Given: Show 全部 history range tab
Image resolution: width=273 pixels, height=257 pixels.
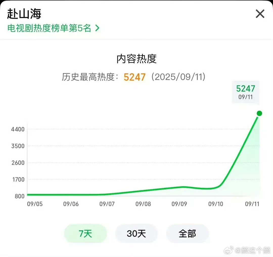Looking at the screenshot, I should [x=187, y=233].
